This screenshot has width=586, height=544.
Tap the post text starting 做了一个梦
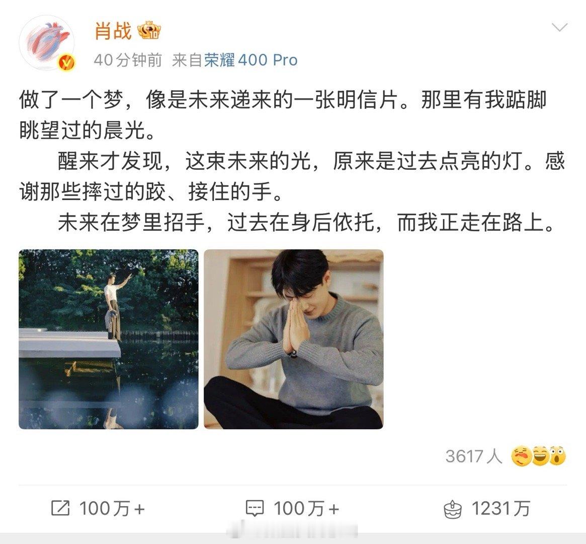coord(293,161)
